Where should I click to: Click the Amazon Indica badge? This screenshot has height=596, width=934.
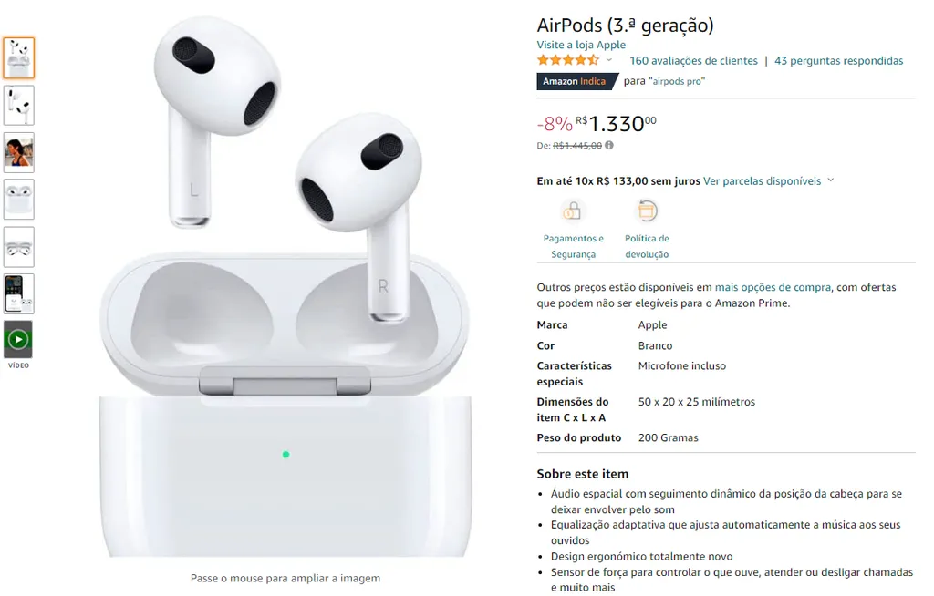[576, 82]
